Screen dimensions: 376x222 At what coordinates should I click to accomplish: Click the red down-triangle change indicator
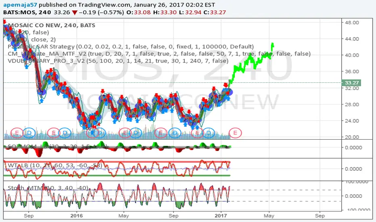[x=75, y=13]
